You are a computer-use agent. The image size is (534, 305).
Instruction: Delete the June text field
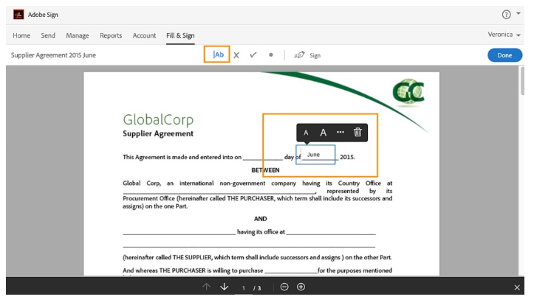tap(358, 133)
